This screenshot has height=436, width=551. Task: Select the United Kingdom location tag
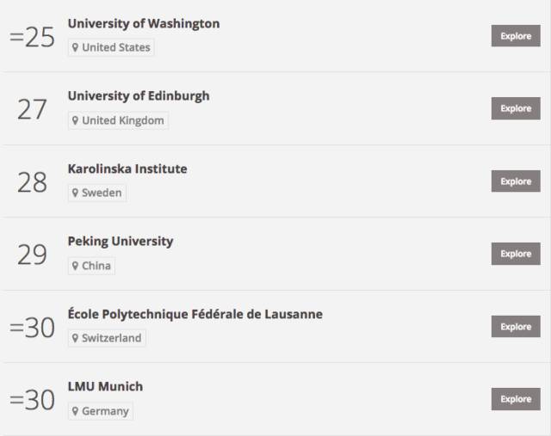(119, 120)
